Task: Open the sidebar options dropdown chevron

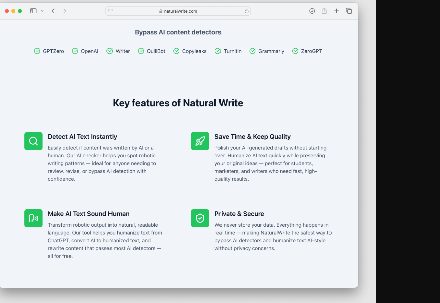Action: [x=42, y=11]
